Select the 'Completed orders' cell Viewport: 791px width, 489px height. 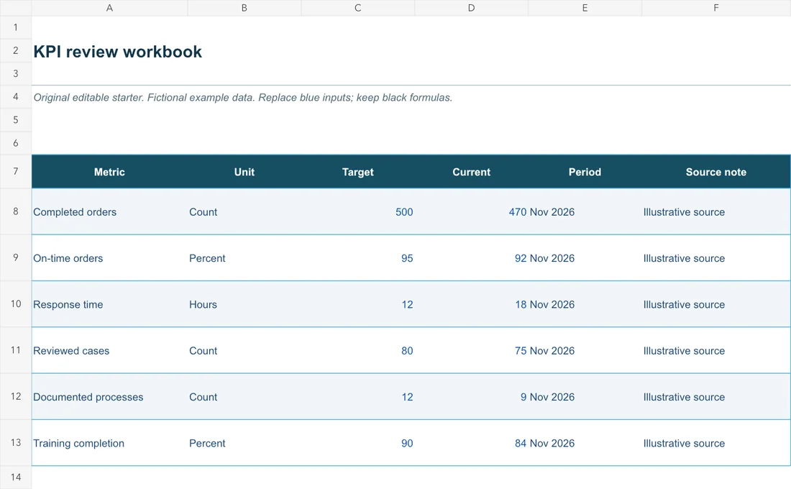(x=109, y=212)
